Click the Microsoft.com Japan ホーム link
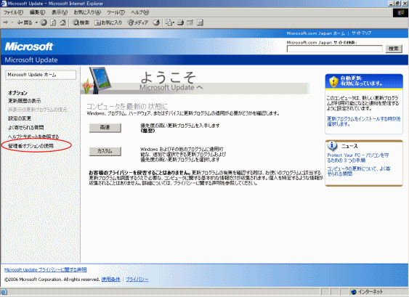 [x=315, y=33]
